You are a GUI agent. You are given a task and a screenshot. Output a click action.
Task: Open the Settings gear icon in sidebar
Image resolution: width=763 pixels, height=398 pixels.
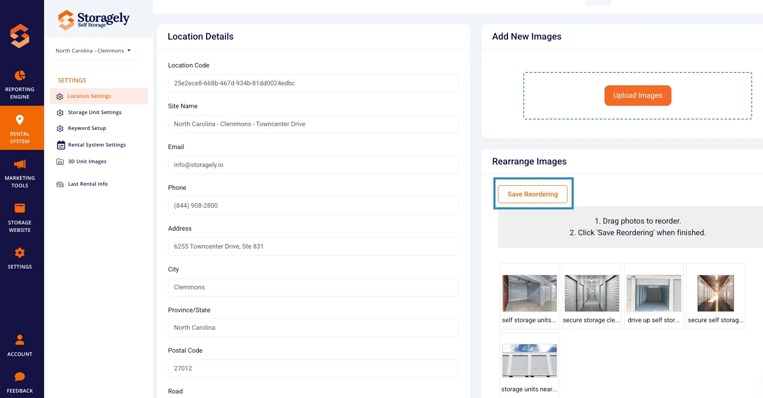[20, 253]
